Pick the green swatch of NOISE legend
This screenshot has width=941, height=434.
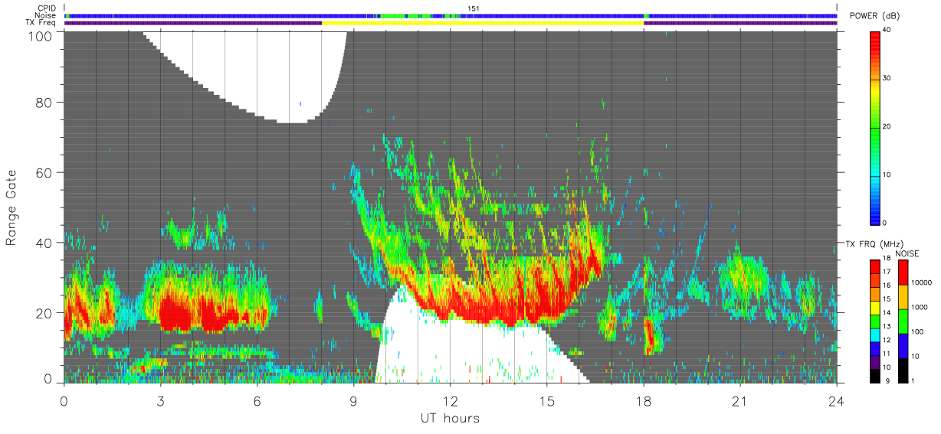point(903,321)
